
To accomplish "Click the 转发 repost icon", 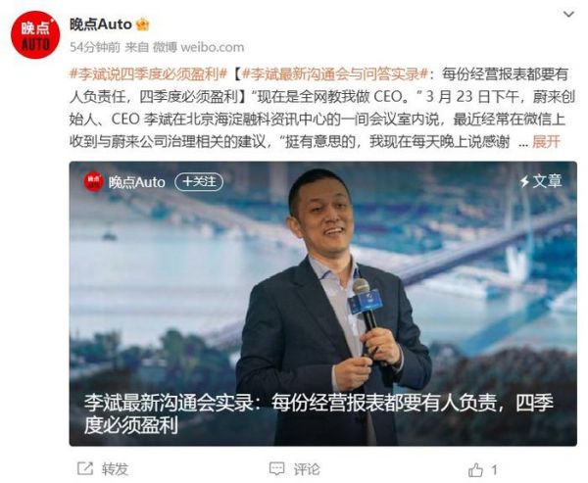I will coord(84,468).
